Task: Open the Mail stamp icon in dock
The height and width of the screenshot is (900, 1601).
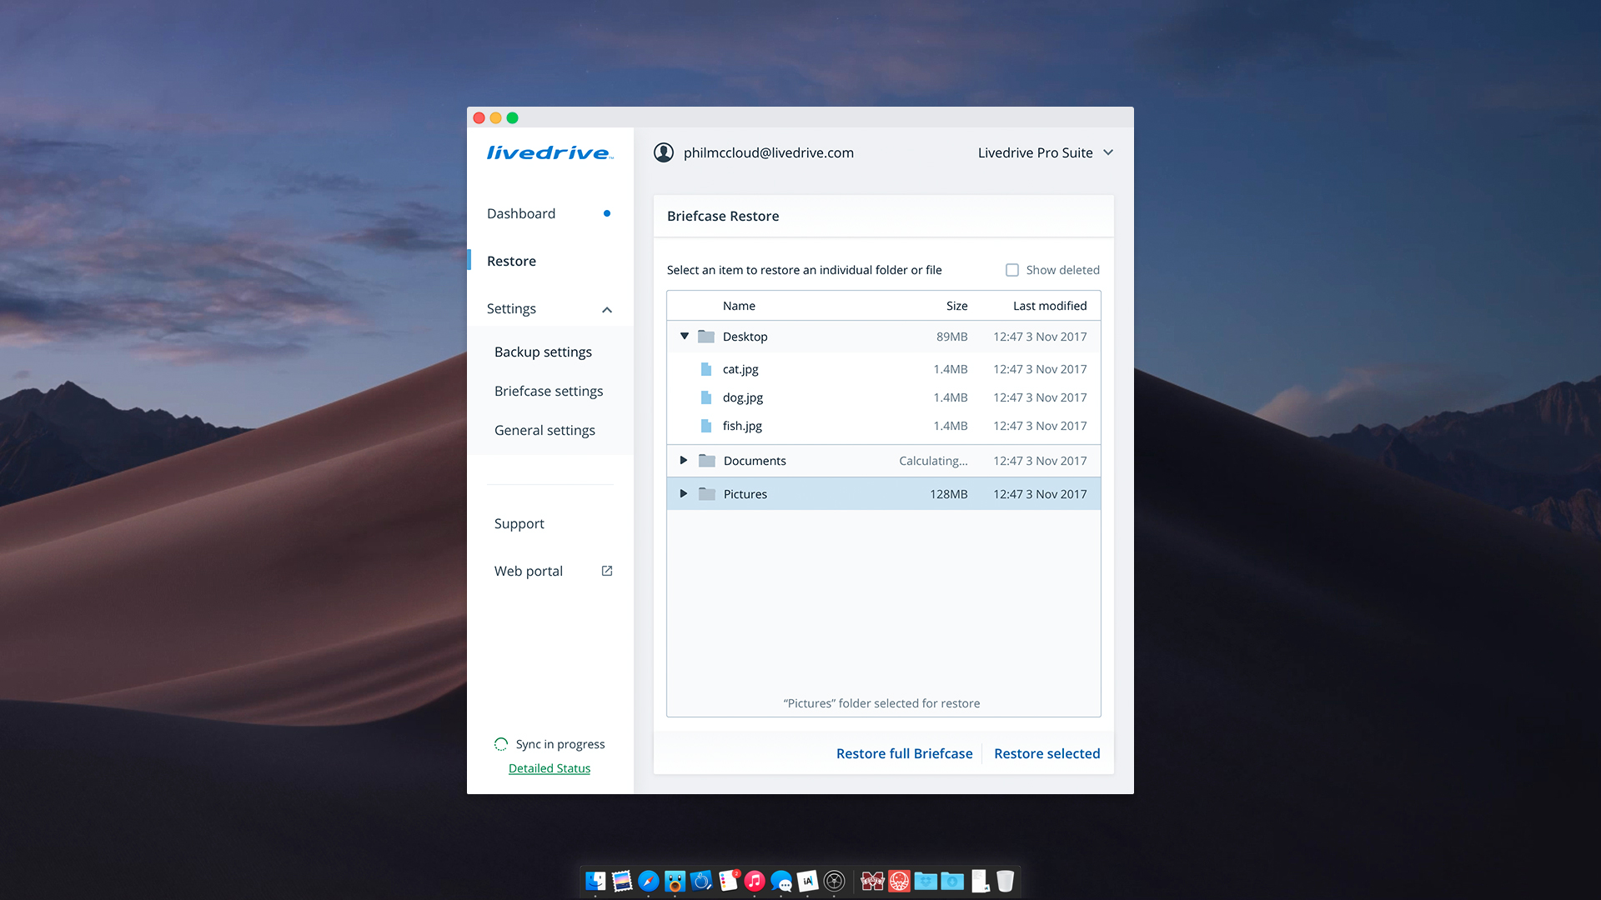Action: [x=622, y=881]
